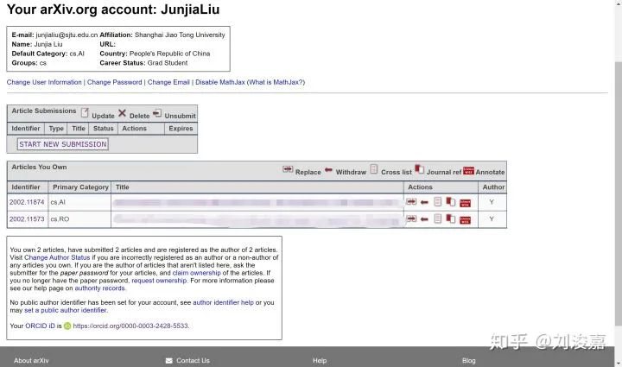622x367 pixels.
Task: Click Annotate icon in 2002.11573 row
Action: click(x=466, y=220)
